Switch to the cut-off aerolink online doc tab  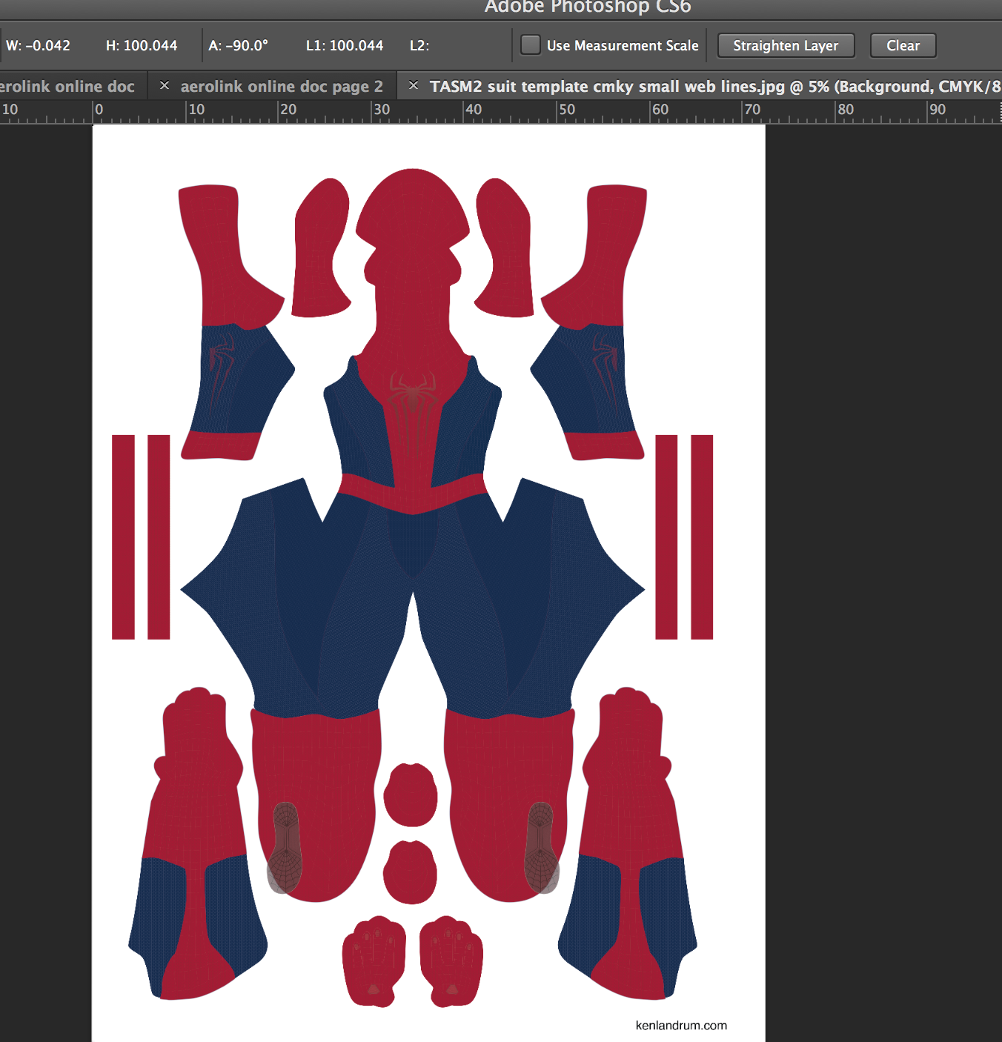pyautogui.click(x=67, y=87)
